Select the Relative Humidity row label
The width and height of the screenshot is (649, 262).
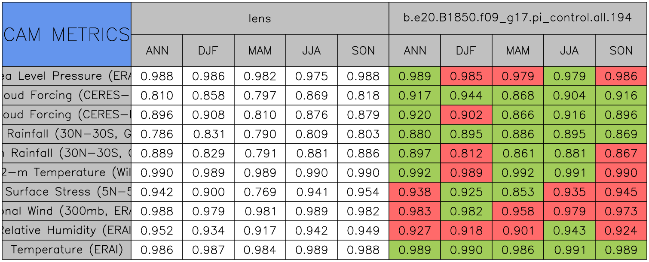point(67,231)
